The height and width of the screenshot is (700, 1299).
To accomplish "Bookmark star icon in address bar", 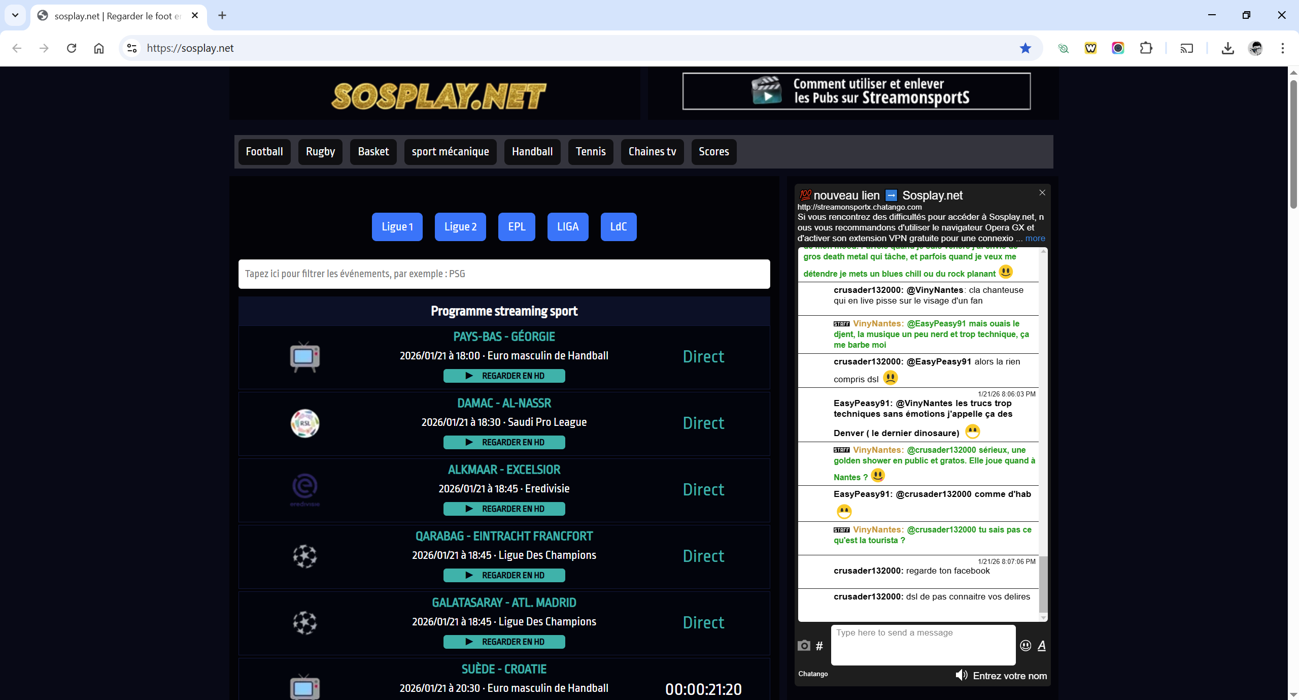I will (1025, 48).
